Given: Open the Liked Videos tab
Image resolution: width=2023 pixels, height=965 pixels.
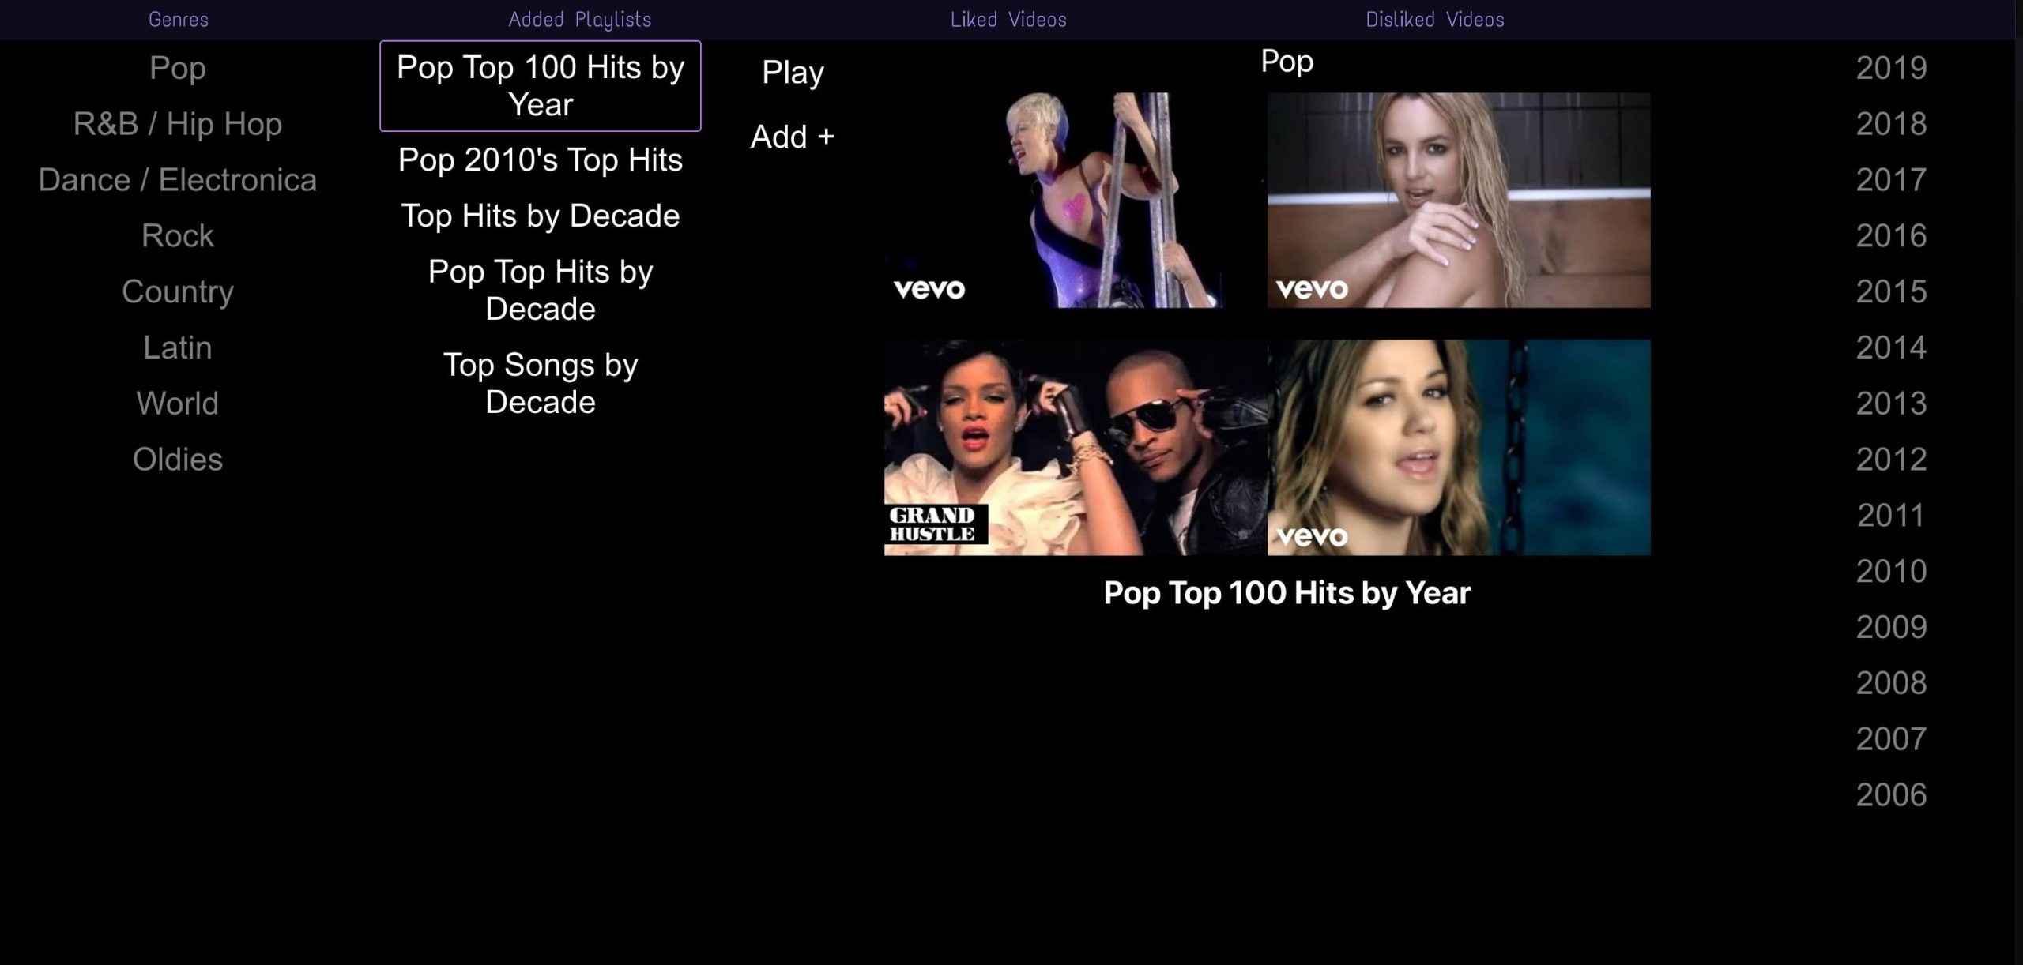Looking at the screenshot, I should (1008, 20).
